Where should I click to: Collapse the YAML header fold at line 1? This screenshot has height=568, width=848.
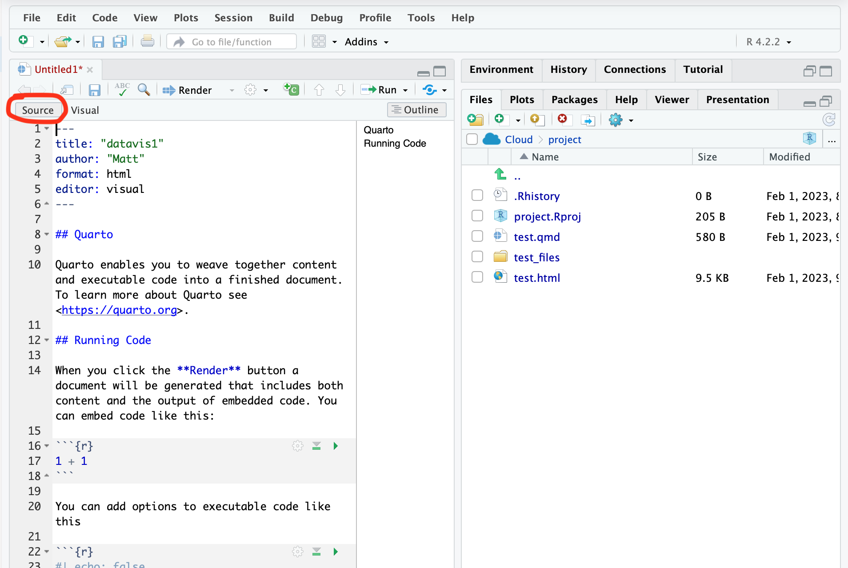pyautogui.click(x=47, y=128)
